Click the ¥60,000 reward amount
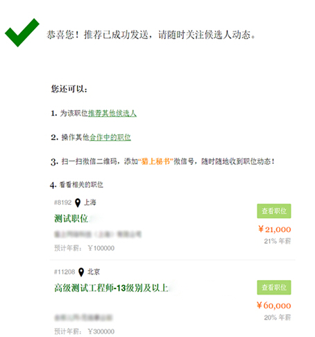315x337 pixels. click(x=274, y=306)
